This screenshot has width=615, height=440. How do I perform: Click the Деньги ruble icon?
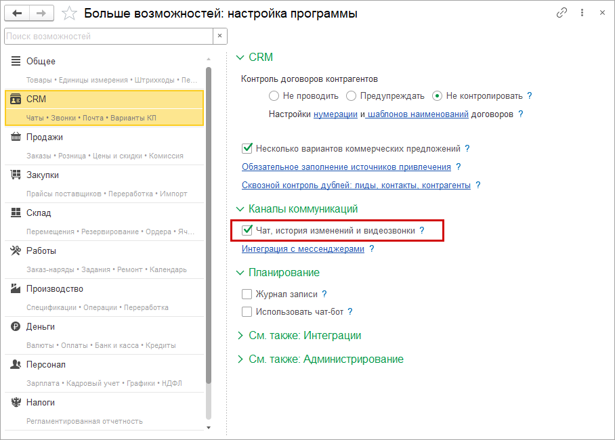click(16, 326)
